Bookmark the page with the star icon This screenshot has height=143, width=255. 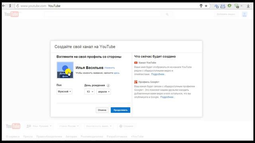(x=206, y=6)
